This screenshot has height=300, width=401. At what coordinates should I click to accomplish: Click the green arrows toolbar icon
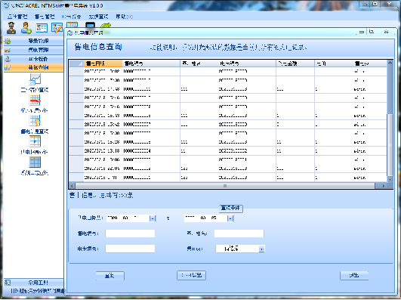[x=106, y=26]
